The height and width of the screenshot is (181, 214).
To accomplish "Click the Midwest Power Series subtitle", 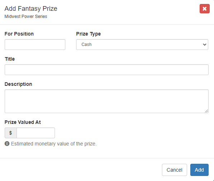I will coord(26,17).
